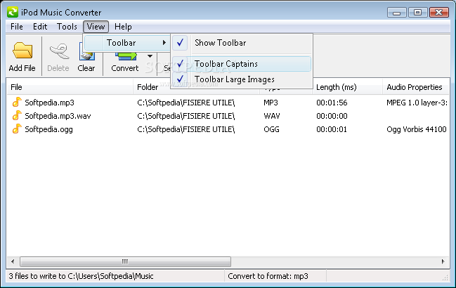The width and height of the screenshot is (456, 288).
Task: Click the horizontal scrollbar thumb
Action: tap(125, 261)
